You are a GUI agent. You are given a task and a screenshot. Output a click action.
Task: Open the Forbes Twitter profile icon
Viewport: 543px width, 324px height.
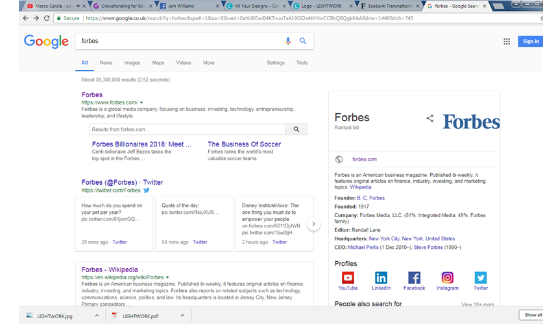coord(481,277)
